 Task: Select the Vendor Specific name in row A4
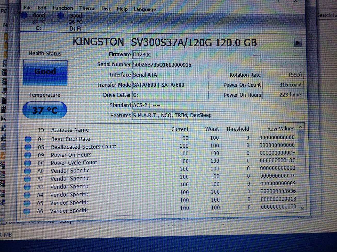(69, 195)
